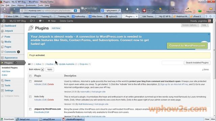Screen dimensions: 216x121
Task: Open the updates counter icon showing 3
Action: pyautogui.click(x=32, y=21)
